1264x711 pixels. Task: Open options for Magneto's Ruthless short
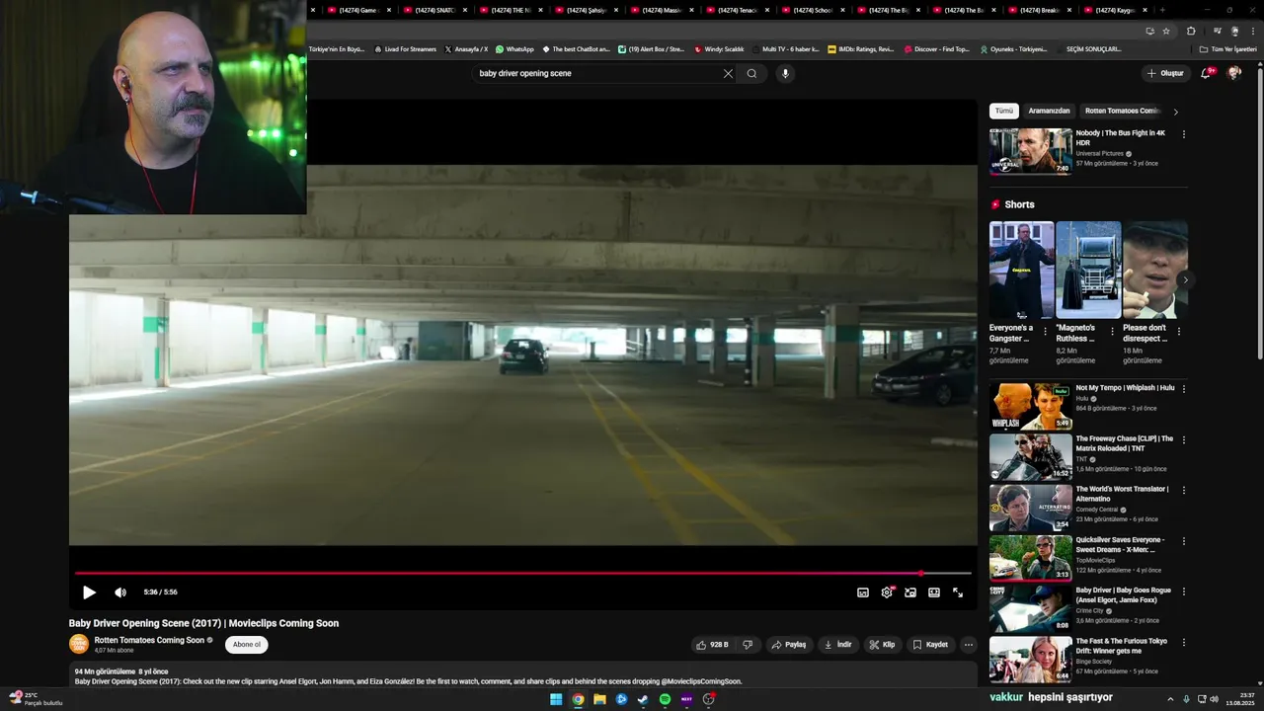(1112, 331)
